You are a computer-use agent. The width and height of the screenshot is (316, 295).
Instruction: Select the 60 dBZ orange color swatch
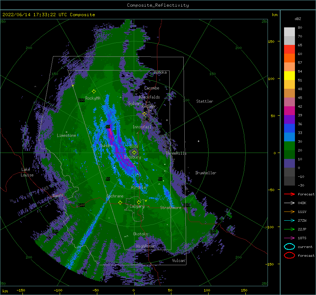pyautogui.click(x=289, y=58)
